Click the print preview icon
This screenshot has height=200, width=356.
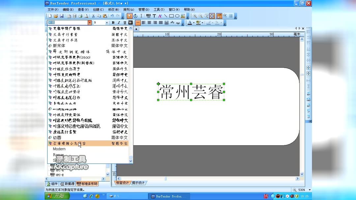coord(86,15)
